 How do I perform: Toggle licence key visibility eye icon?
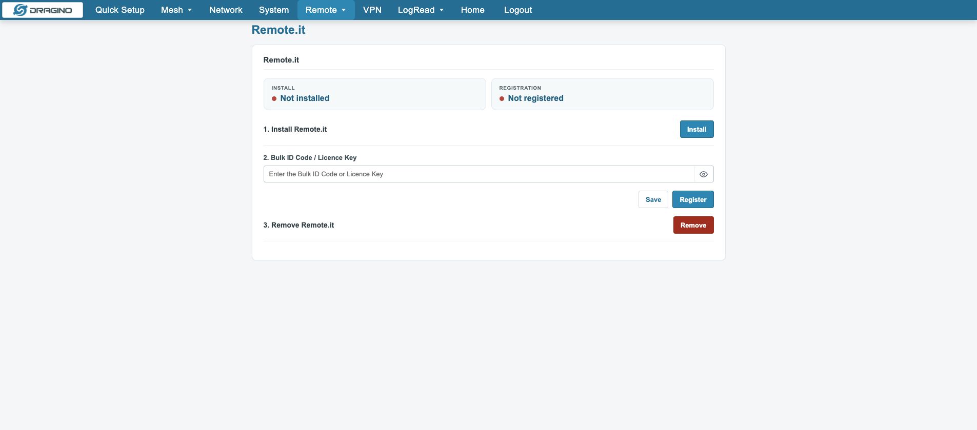(704, 174)
